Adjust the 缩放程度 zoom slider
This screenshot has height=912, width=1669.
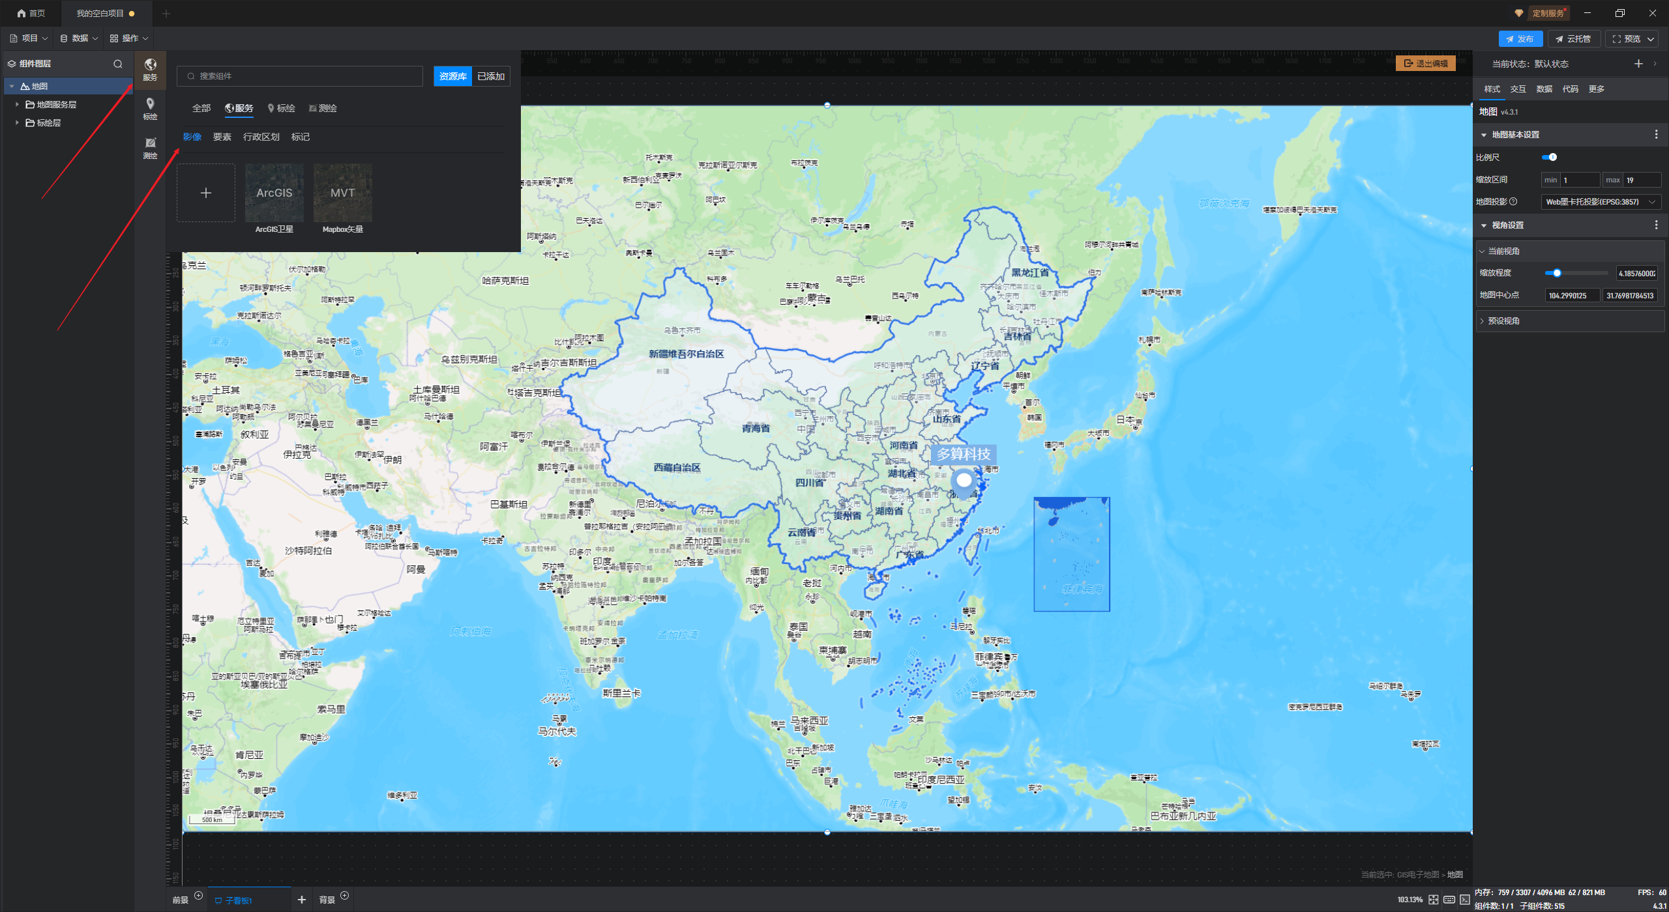1557,274
